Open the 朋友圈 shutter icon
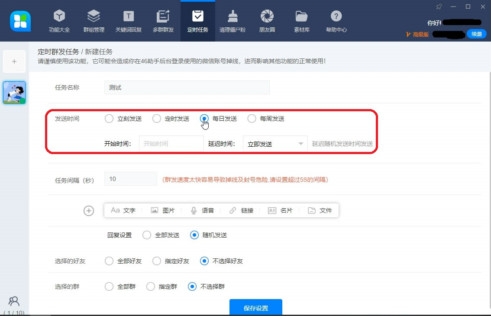The height and width of the screenshot is (316, 491). coord(267,16)
